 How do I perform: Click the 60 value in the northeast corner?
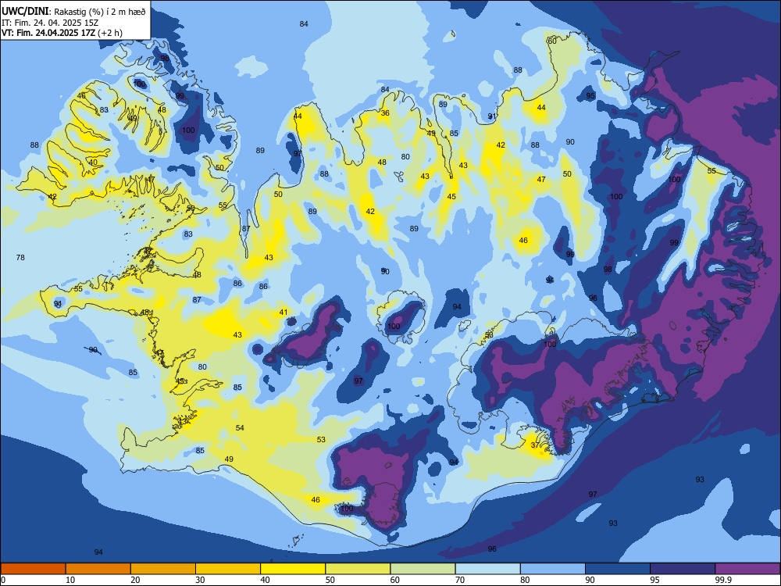click(x=552, y=41)
